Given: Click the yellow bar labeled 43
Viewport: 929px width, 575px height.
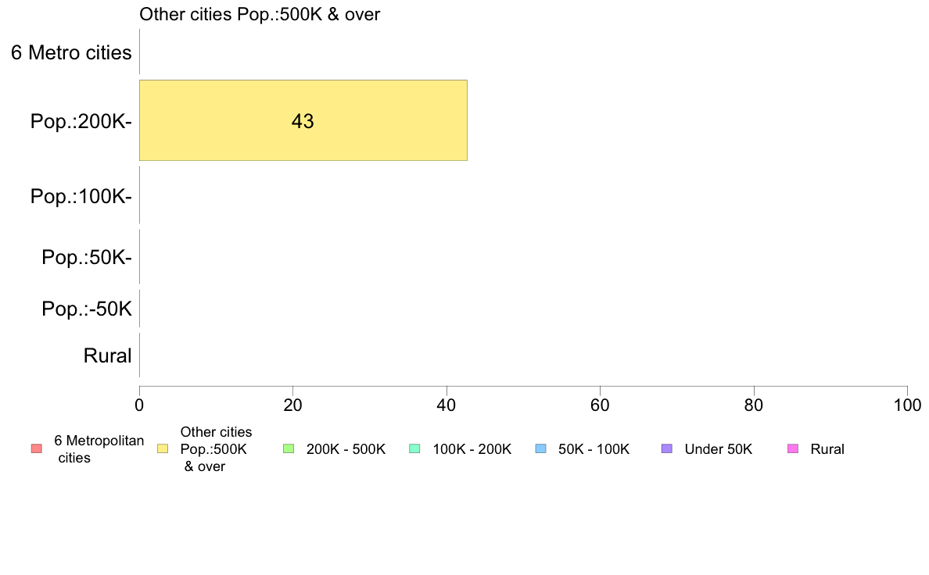Looking at the screenshot, I should 303,120.
